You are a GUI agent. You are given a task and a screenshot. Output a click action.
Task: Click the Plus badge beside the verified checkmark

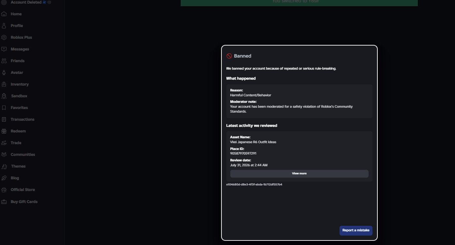coord(49,2)
